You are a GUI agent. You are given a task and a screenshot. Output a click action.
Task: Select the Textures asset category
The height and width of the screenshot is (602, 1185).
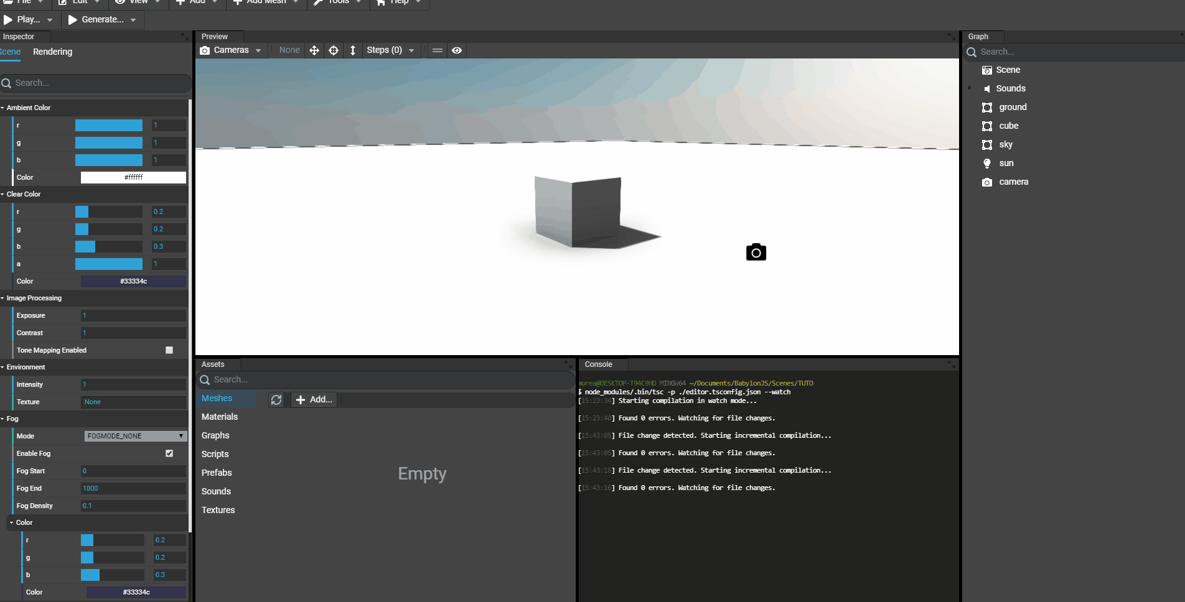218,511
